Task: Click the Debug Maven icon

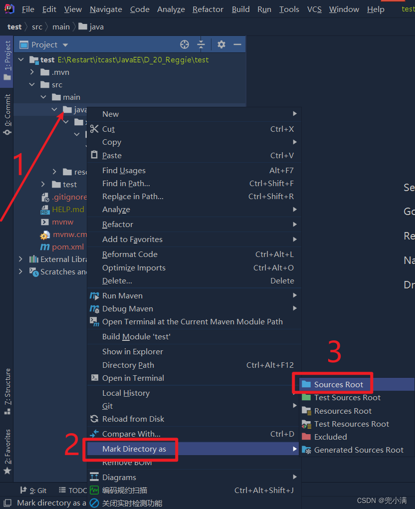Action: pos(94,309)
